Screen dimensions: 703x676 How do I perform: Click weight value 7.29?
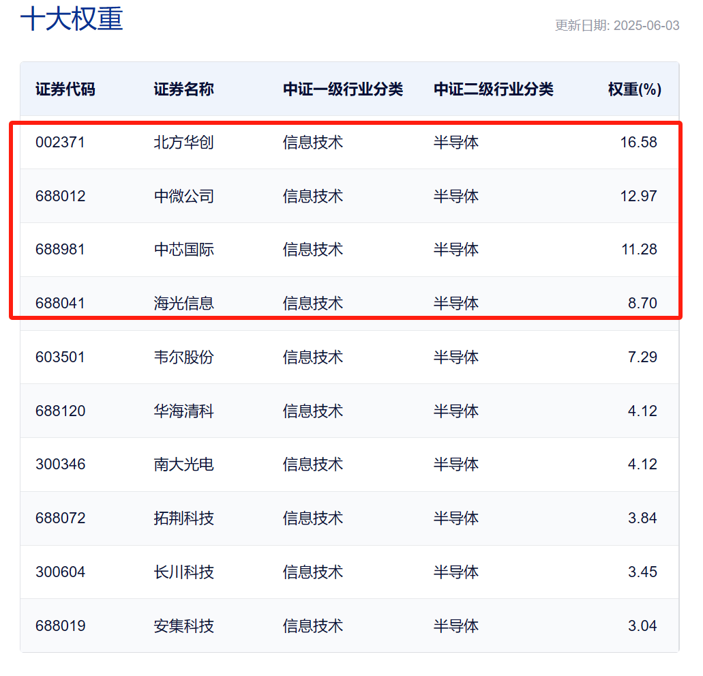point(642,357)
